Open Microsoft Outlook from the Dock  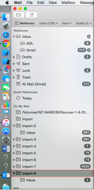pyautogui.click(x=6, y=175)
